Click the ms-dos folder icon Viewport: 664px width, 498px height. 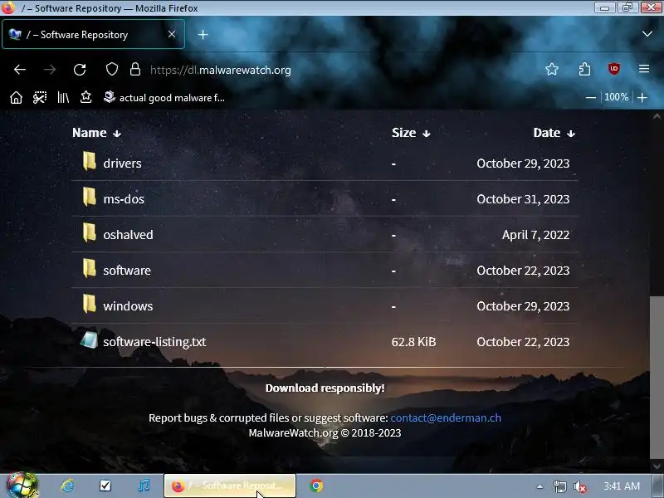[x=89, y=197]
